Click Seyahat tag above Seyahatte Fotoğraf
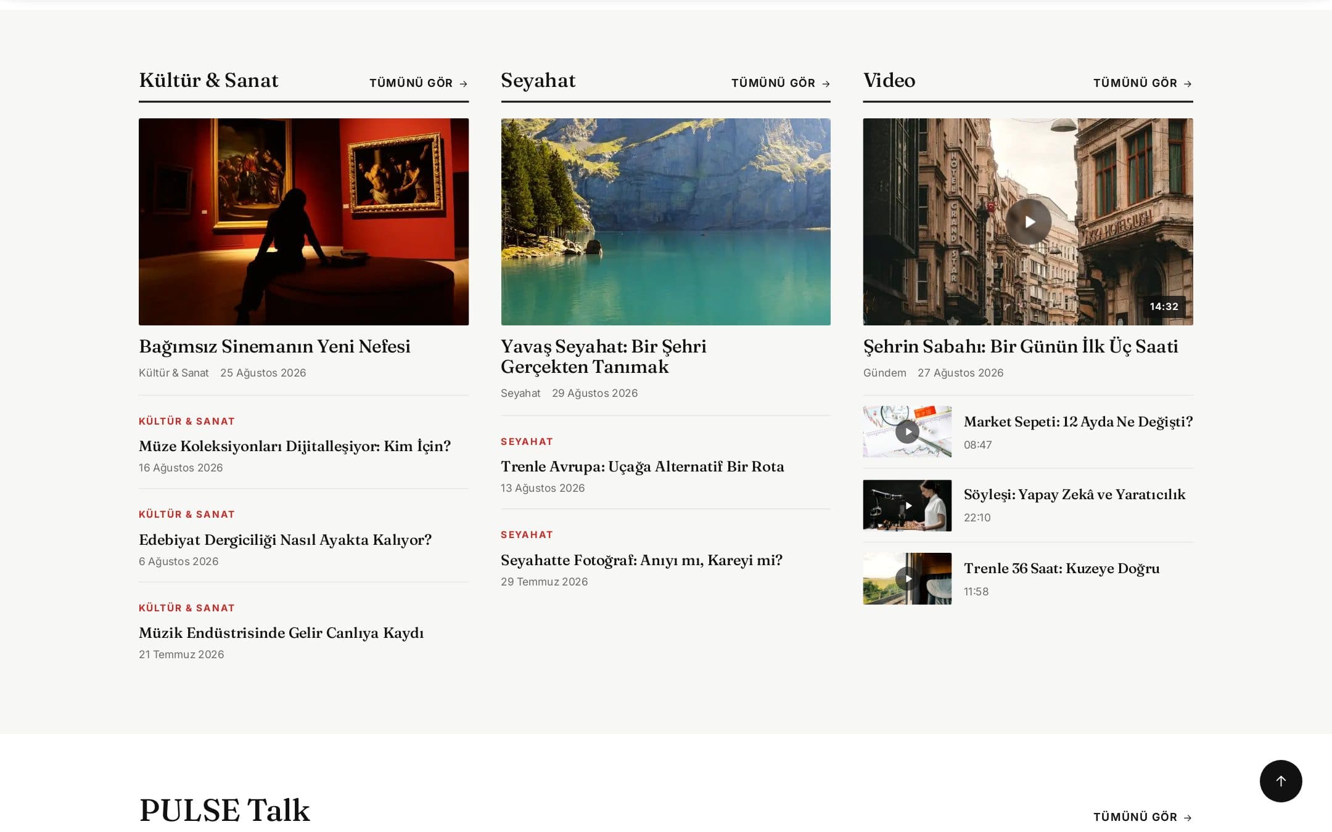1332x832 pixels. coord(527,535)
